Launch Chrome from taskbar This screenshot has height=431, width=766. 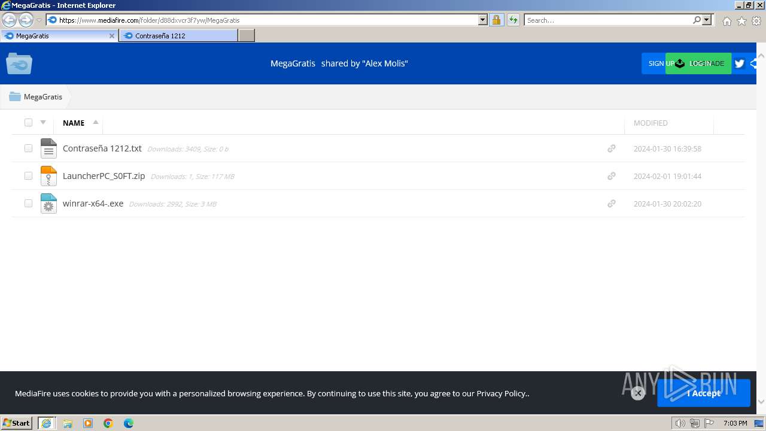coord(108,423)
